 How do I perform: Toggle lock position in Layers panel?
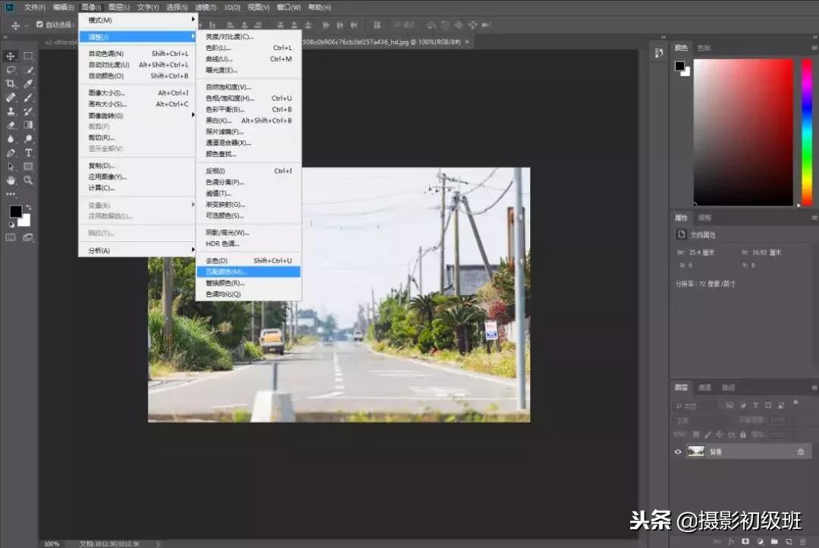click(720, 434)
